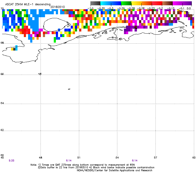Click the longitude label '54'
The width and height of the screenshot is (196, 172).
click(117, 158)
